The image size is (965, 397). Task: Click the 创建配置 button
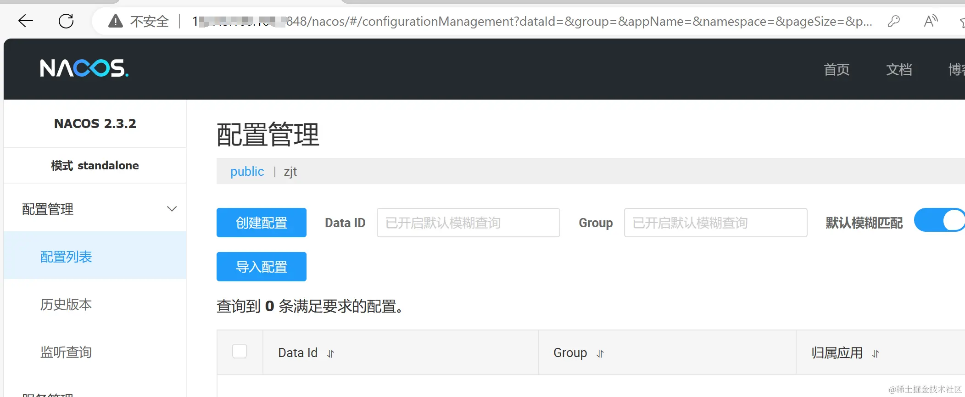[x=262, y=223]
